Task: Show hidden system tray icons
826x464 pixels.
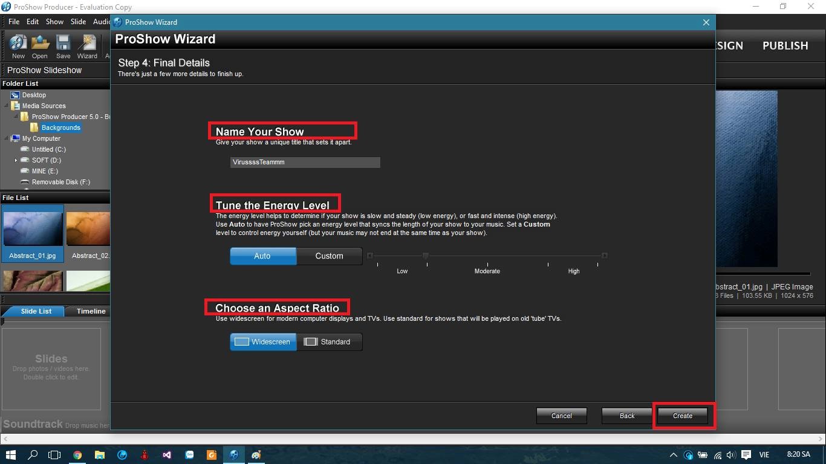Action: (674, 455)
